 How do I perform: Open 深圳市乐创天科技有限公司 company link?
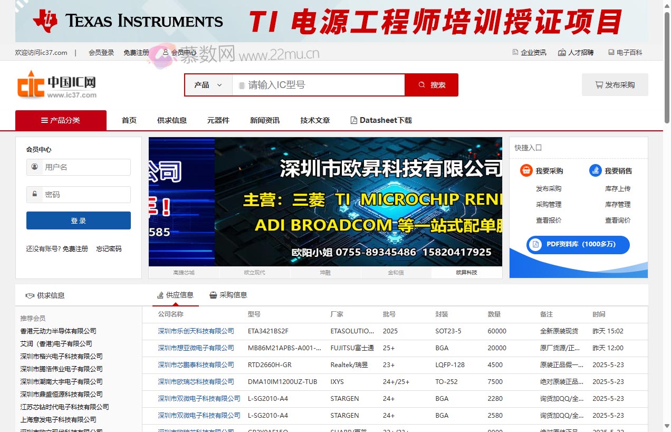click(x=196, y=331)
